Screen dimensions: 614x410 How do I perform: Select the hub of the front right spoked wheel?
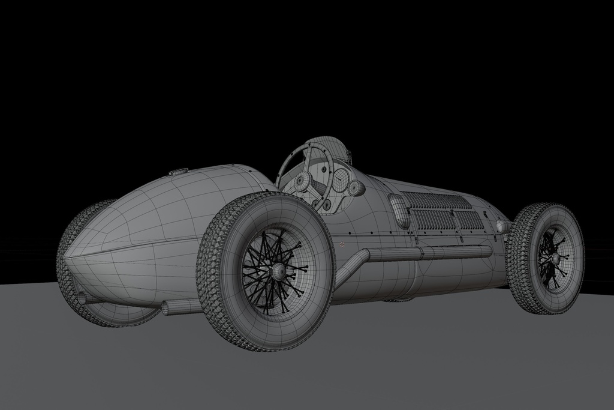[555, 258]
